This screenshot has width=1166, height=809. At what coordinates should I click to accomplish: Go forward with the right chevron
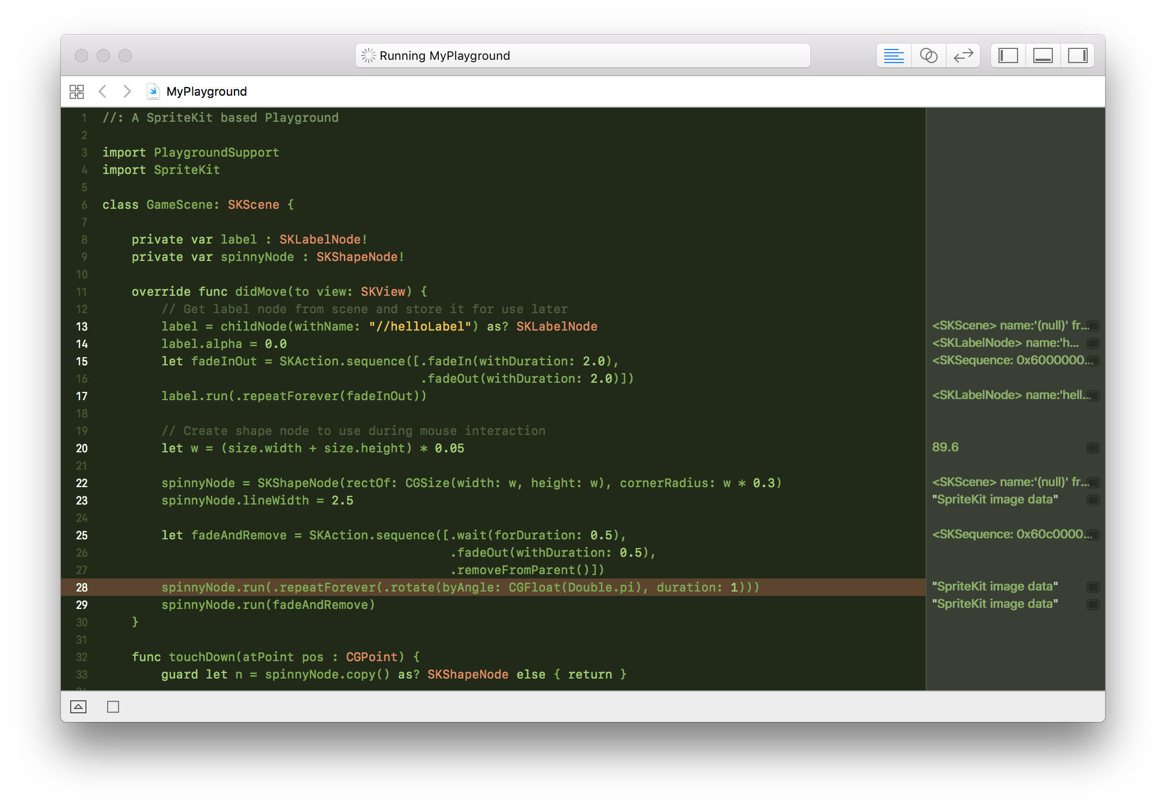tap(127, 91)
